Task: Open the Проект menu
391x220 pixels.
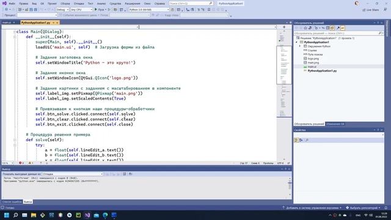Action: (52, 4)
